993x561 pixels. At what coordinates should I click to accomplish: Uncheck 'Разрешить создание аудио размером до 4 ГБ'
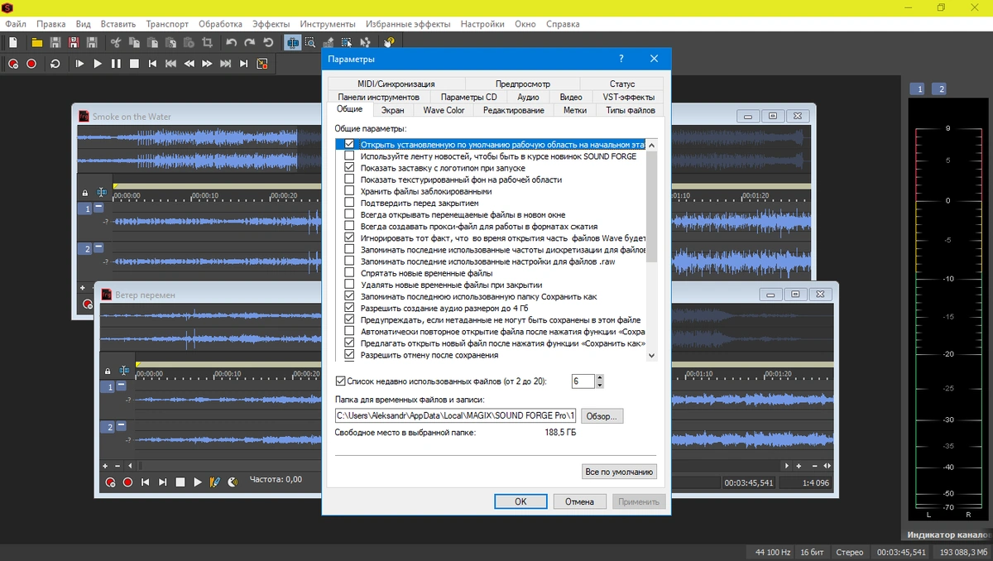(x=349, y=308)
